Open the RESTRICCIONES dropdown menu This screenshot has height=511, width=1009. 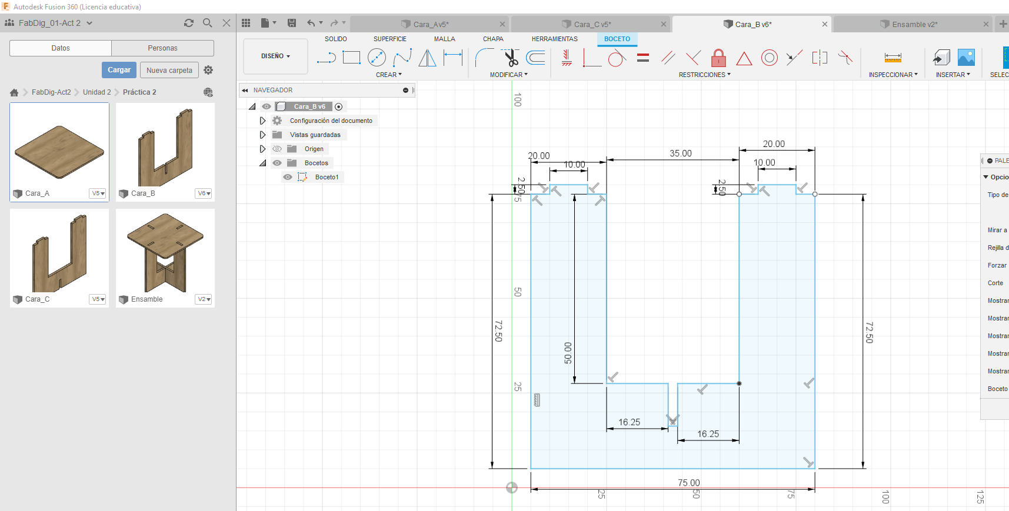pos(705,75)
